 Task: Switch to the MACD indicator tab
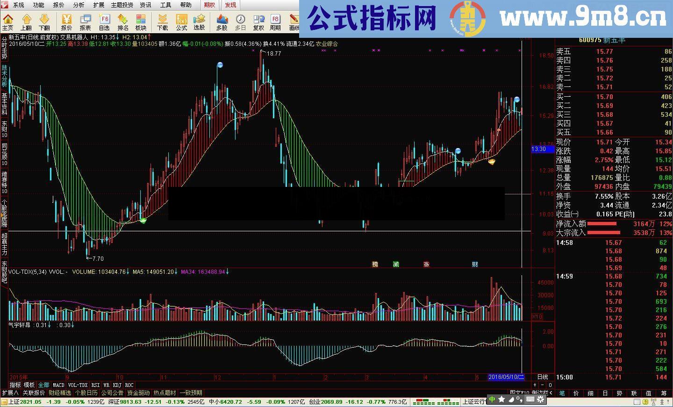[57, 385]
